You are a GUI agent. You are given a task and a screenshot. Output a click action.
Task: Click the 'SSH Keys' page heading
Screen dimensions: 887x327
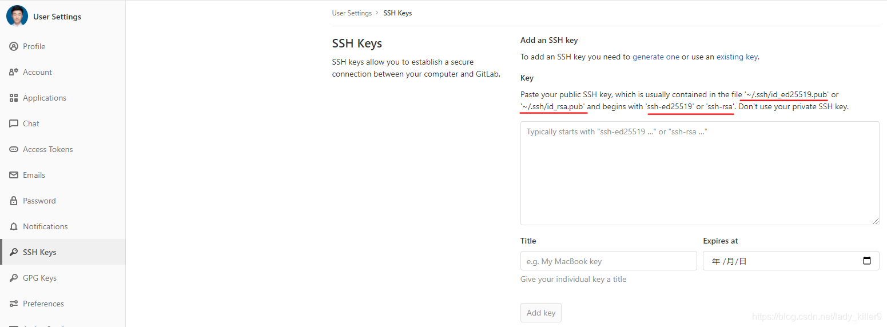[357, 43]
